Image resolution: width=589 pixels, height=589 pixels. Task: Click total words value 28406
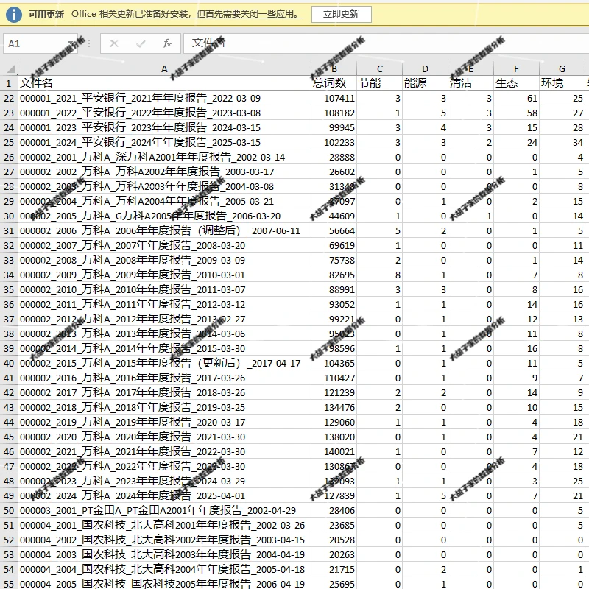tap(334, 510)
